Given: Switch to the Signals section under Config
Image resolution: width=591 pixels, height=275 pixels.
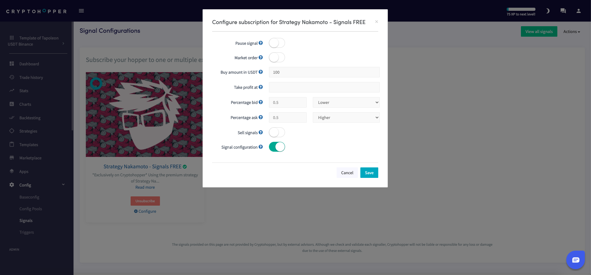Looking at the screenshot, I should point(26,220).
